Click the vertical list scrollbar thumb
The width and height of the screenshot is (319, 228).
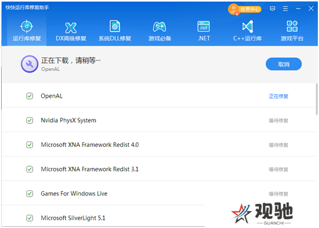click(x=317, y=99)
